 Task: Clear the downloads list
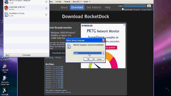(x=7, y=55)
